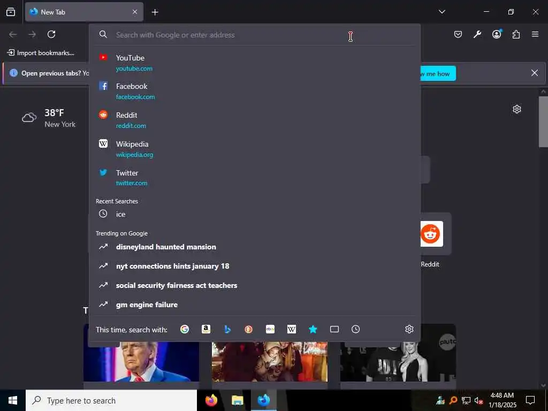Image resolution: width=548 pixels, height=411 pixels.
Task: Open developer tools wrench icon
Action: (477, 34)
